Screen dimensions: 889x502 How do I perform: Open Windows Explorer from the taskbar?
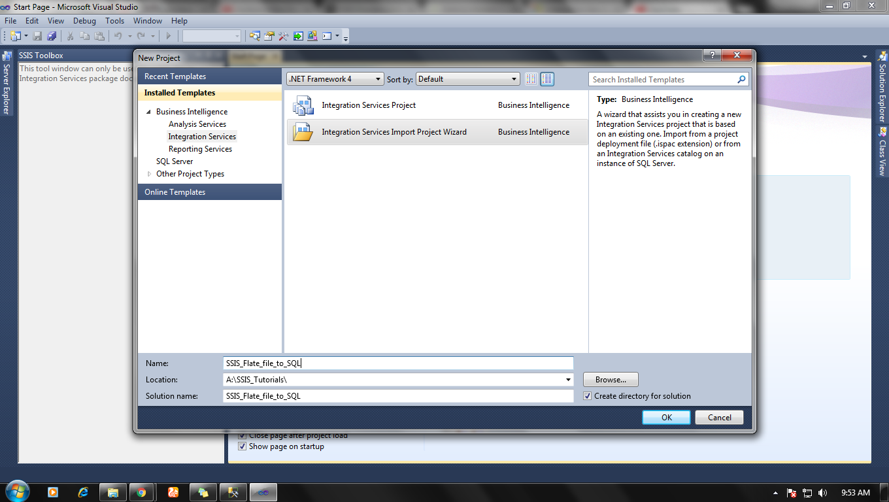pyautogui.click(x=112, y=492)
